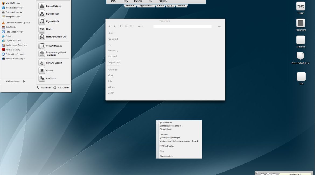315x175 pixels.
Task: Expand 'Symbole anordnen nach' submenu
Action: [x=171, y=126]
